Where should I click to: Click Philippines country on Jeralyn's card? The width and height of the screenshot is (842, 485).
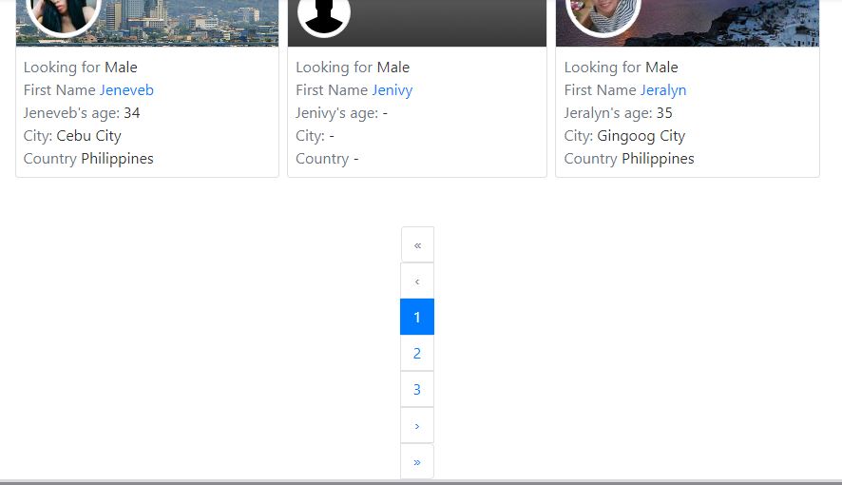coord(658,159)
